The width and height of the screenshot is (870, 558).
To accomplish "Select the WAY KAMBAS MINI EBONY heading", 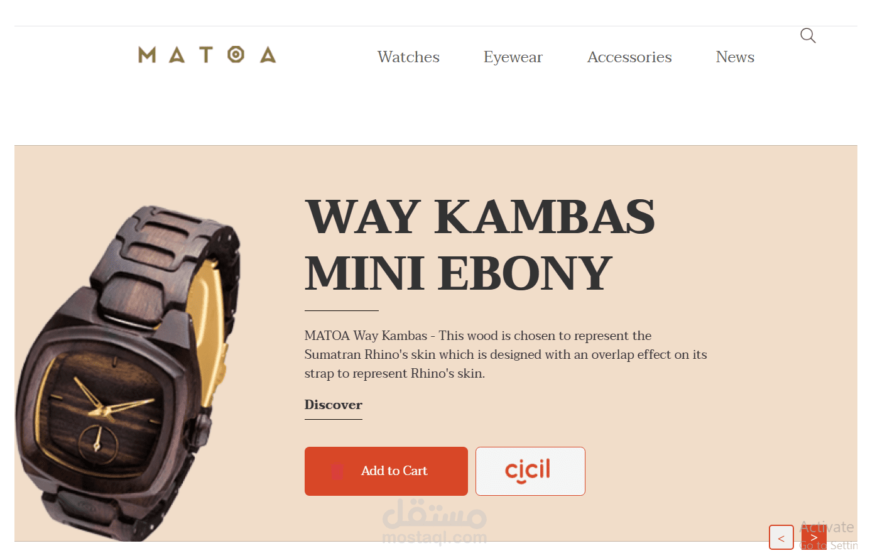I will (479, 244).
